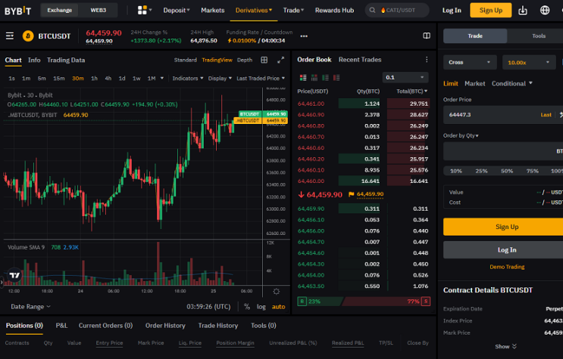Open the three-dot more ticker info
Image resolution: width=563 pixels, height=359 pixels.
coord(304,36)
